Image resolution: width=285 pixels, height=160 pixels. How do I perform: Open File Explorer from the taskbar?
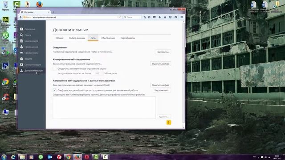click(22, 157)
